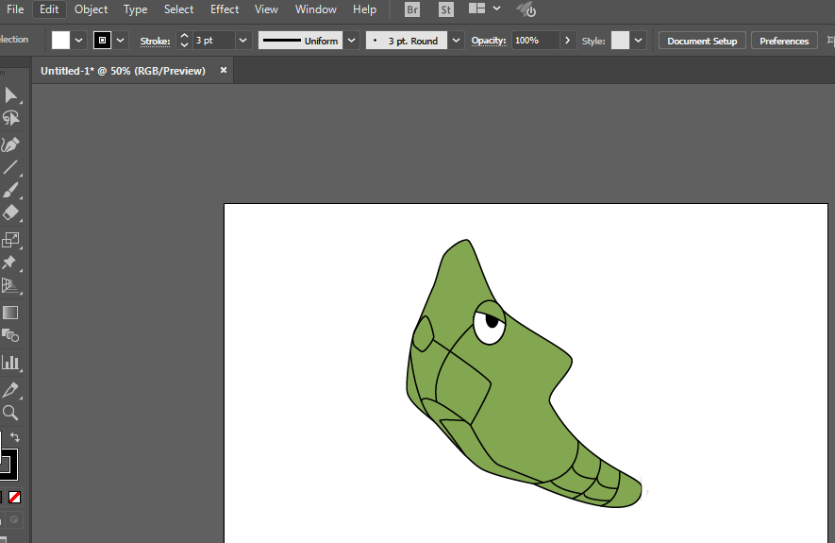Expand the stroke weight dropdown

click(242, 41)
